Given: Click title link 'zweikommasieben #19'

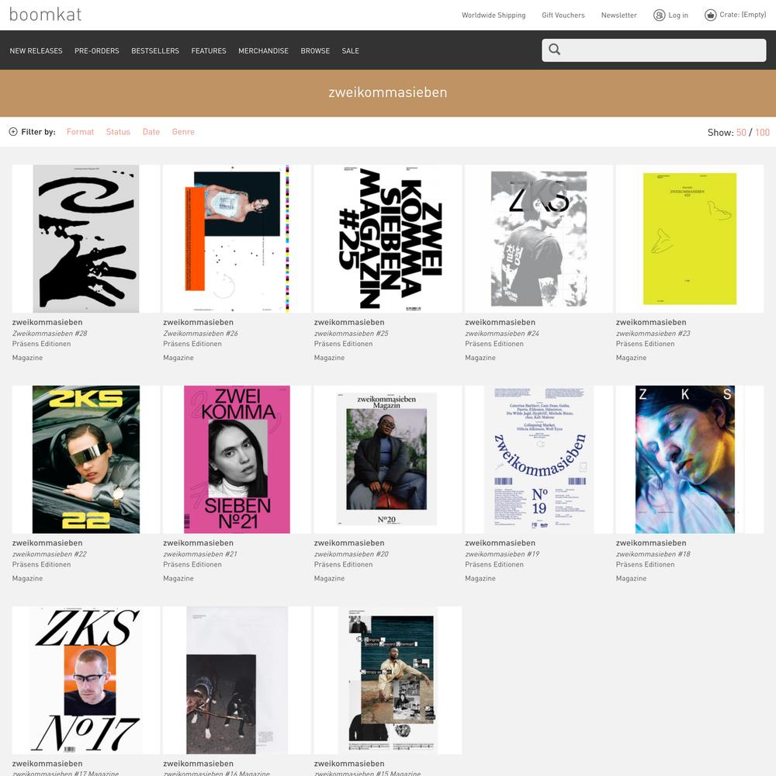Looking at the screenshot, I should click(502, 554).
